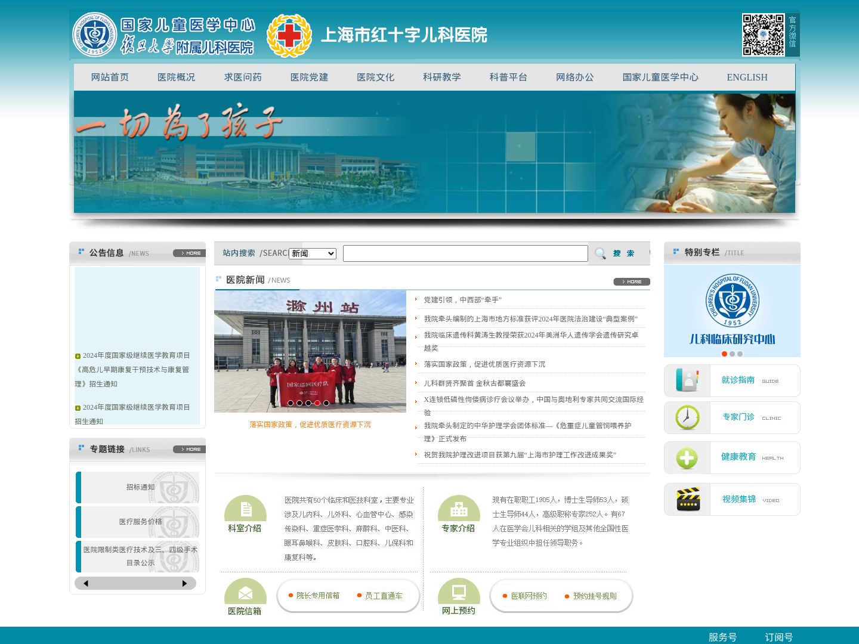
Task: Select first orange dot in 特别专栏 slider
Action: [725, 354]
